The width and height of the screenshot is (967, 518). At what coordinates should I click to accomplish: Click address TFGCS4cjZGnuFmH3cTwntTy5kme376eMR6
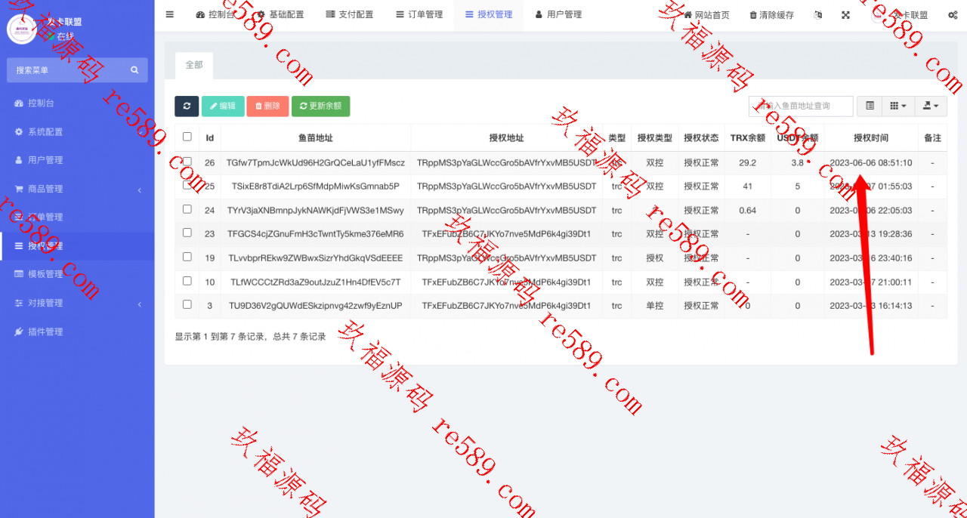point(316,234)
